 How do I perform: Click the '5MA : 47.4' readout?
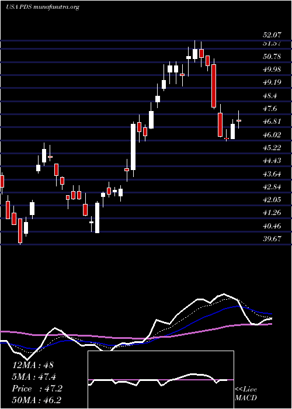[x=34, y=377]
